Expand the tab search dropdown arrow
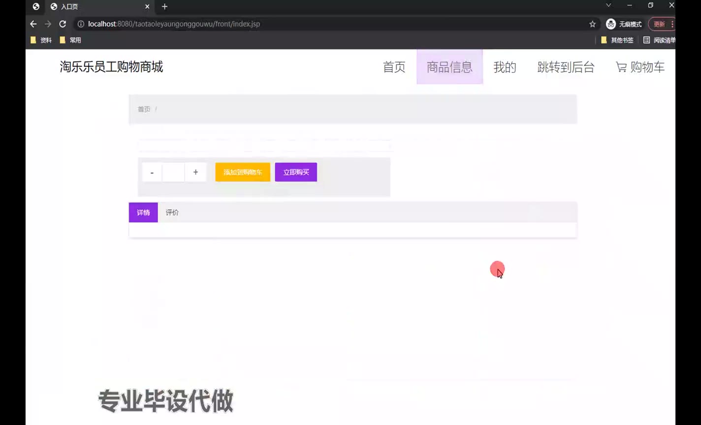Viewport: 701px width, 425px height. (x=608, y=5)
